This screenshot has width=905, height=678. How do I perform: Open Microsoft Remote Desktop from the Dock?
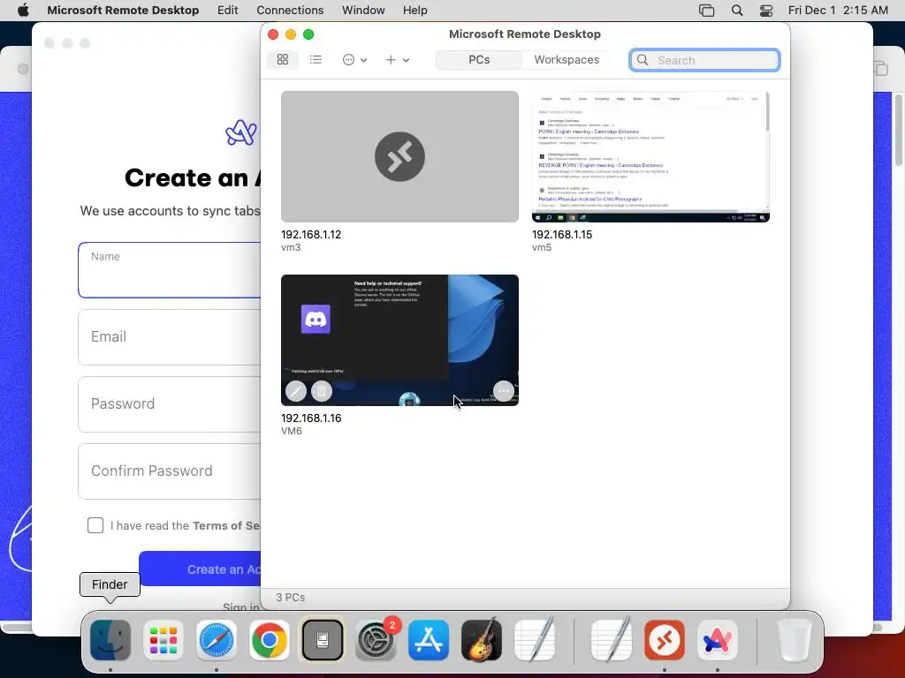[665, 640]
